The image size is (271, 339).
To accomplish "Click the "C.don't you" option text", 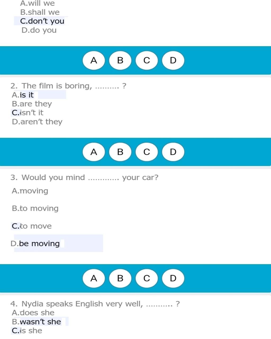I will 42,21.
